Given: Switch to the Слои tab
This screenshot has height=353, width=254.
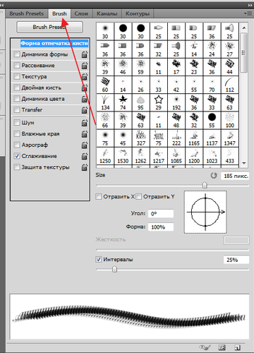Looking at the screenshot, I should point(81,13).
